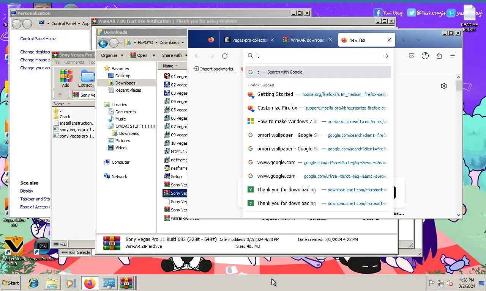This screenshot has height=291, width=486.
Task: Go up one level in WinRAR
Action: [x=60, y=95]
